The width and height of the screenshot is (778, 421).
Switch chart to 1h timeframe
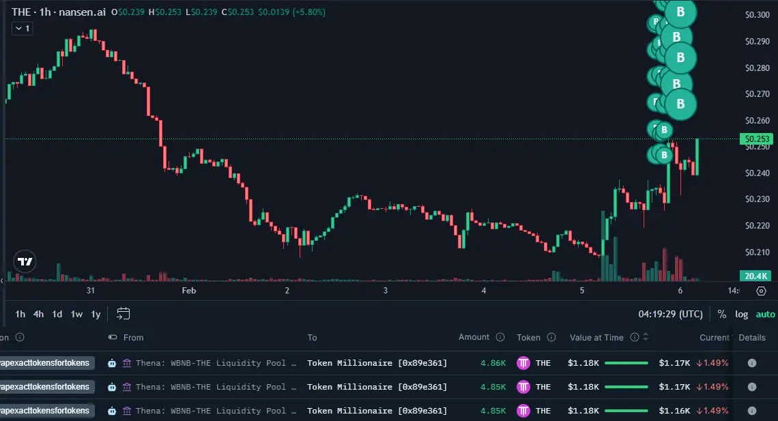[x=20, y=314]
